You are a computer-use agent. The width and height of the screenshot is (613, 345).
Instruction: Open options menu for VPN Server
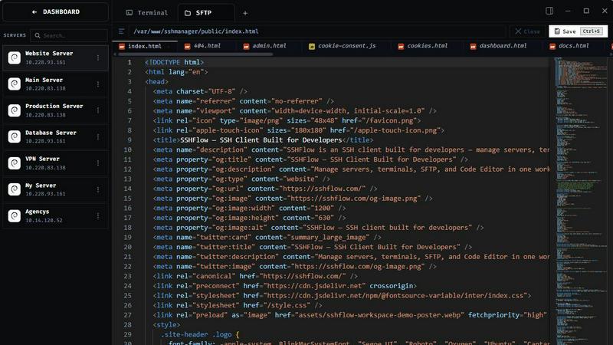[98, 163]
